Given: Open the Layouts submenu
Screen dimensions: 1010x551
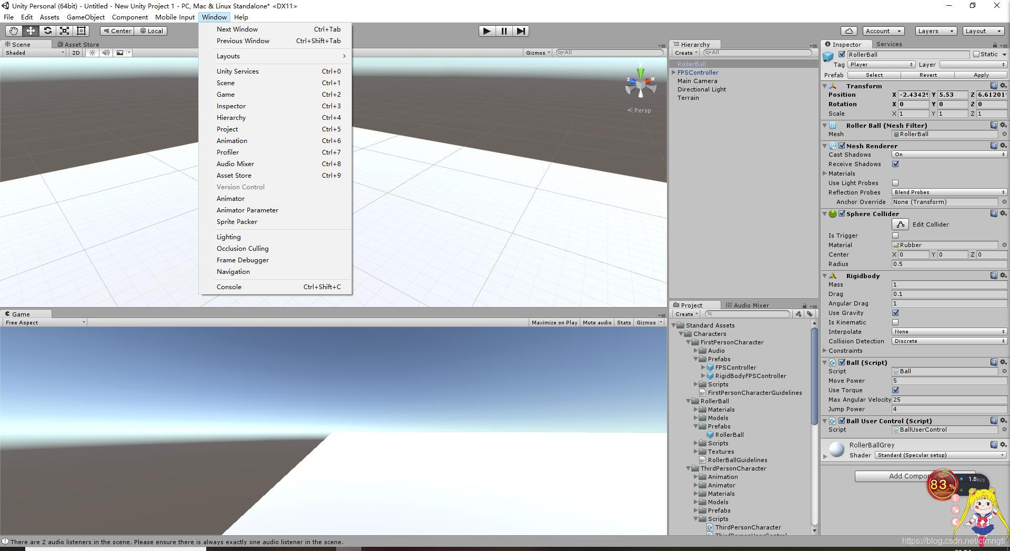Looking at the screenshot, I should click(x=275, y=56).
